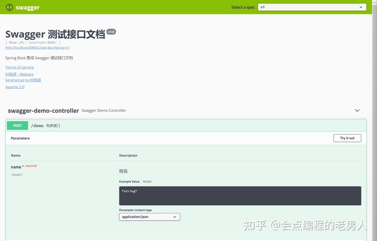
Task: Switch to the Model tab
Action: [x=147, y=181]
